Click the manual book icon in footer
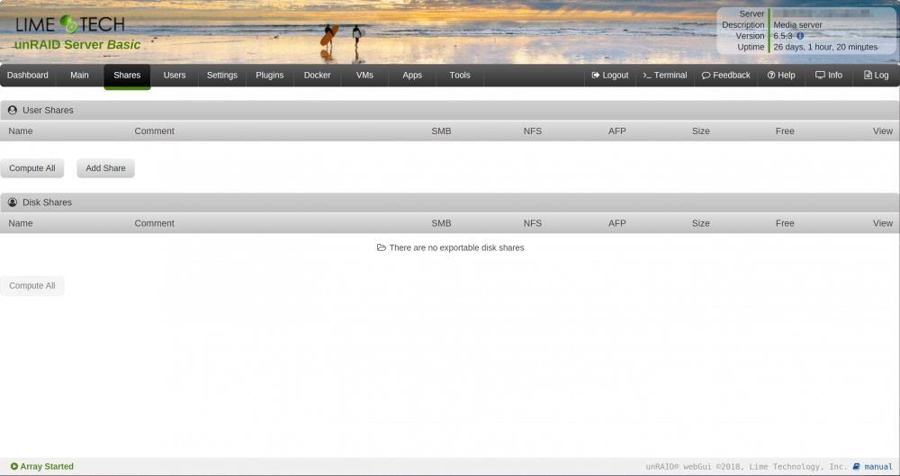Viewport: 900px width, 476px height. (857, 466)
